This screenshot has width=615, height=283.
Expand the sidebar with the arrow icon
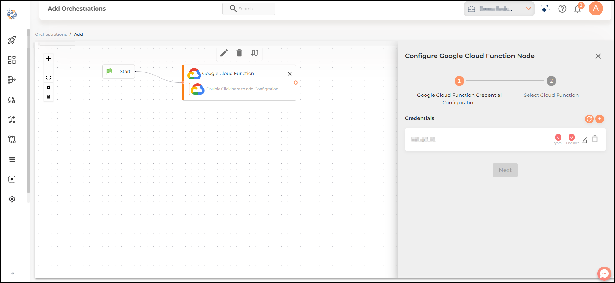[13, 273]
